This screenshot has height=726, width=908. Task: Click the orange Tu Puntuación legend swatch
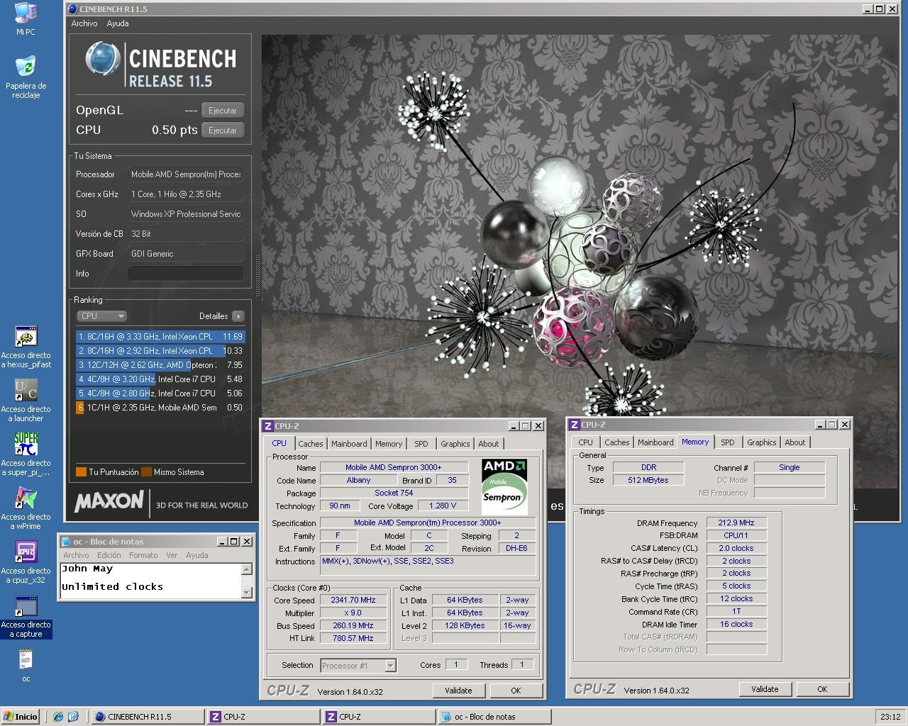click(x=81, y=472)
